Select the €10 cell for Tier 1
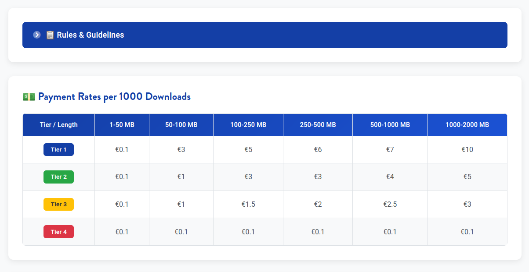Viewport: 529px width, 272px height. [x=467, y=149]
